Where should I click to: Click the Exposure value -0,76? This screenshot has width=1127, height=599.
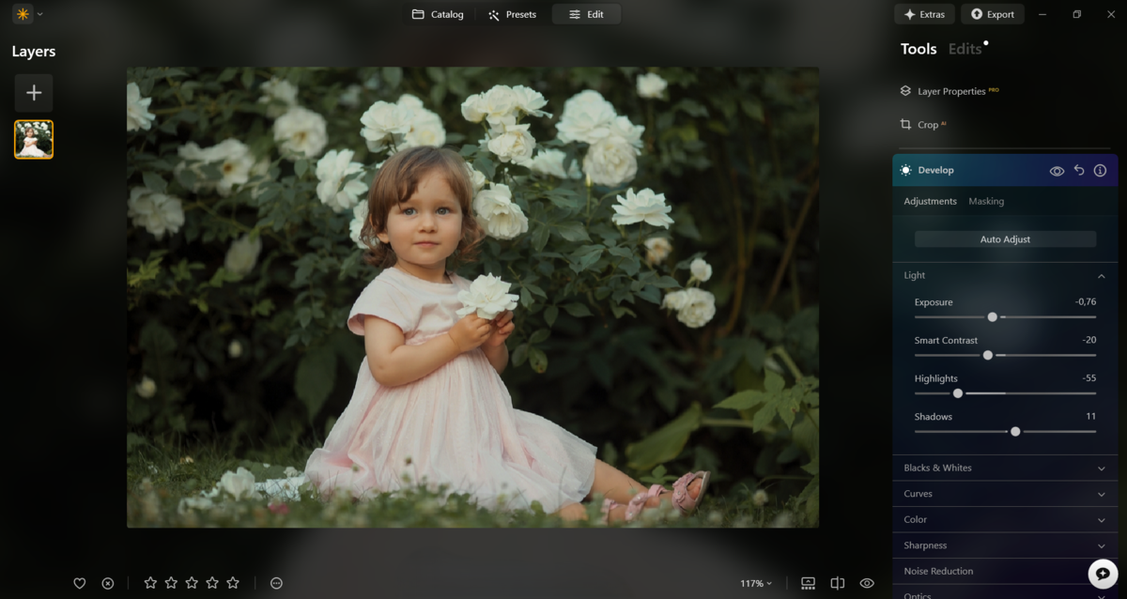[1086, 301]
